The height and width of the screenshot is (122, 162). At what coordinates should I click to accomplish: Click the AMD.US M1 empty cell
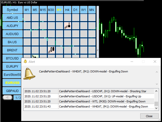pos(27,18)
